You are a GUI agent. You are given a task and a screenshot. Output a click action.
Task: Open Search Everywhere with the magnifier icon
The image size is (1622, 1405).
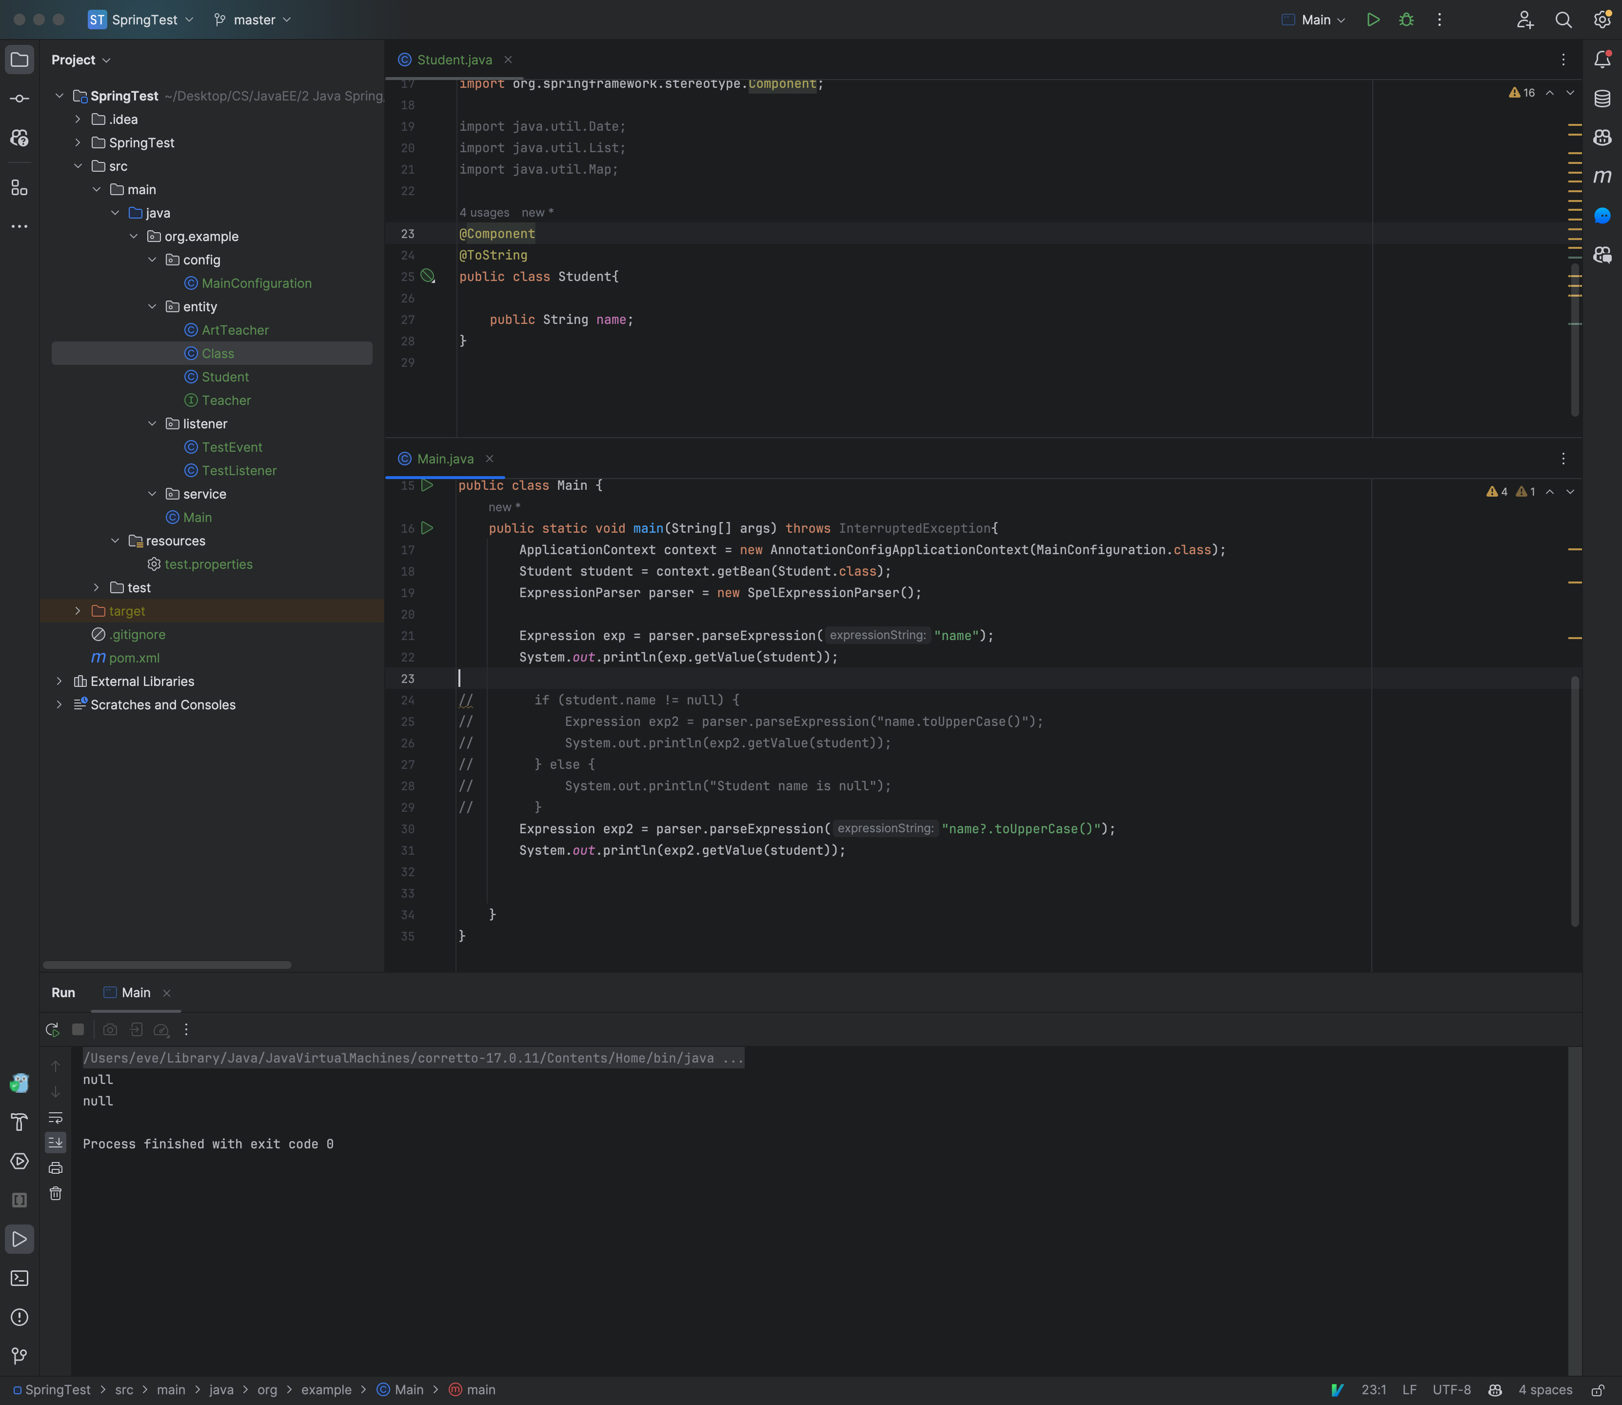pyautogui.click(x=1563, y=20)
